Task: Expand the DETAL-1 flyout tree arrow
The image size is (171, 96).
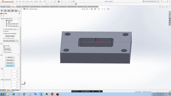Action: (x=22, y=9)
